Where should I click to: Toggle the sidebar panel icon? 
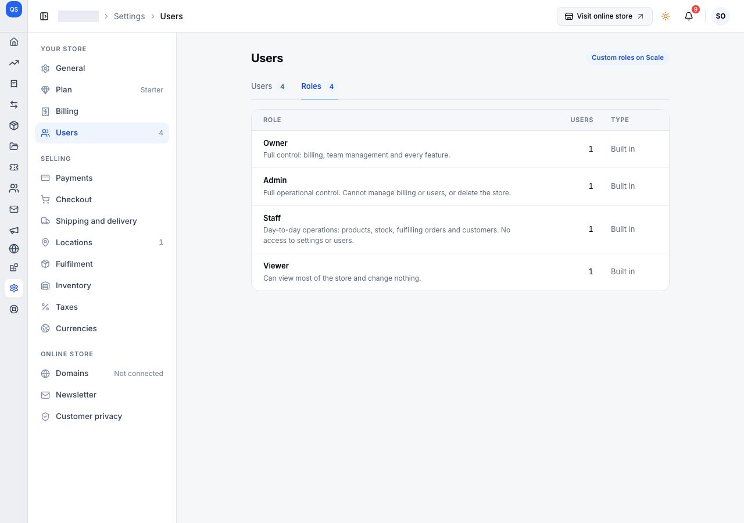click(44, 16)
